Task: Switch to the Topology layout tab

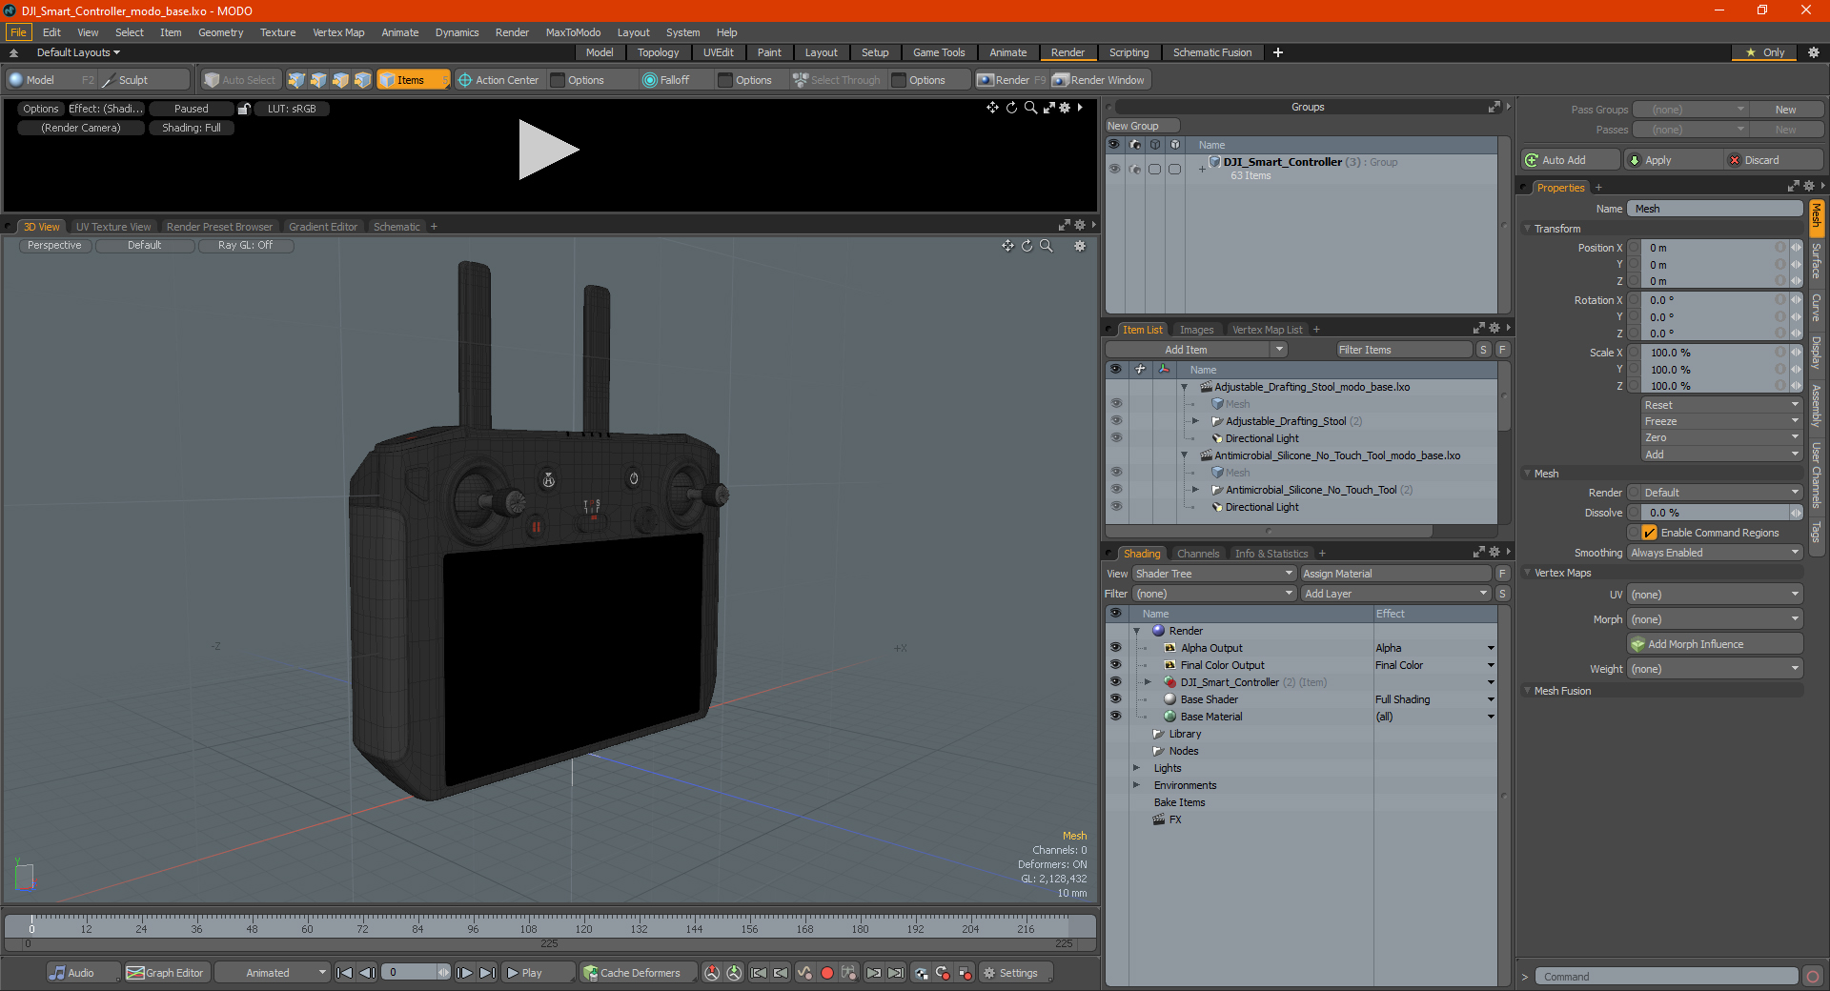Action: (658, 52)
